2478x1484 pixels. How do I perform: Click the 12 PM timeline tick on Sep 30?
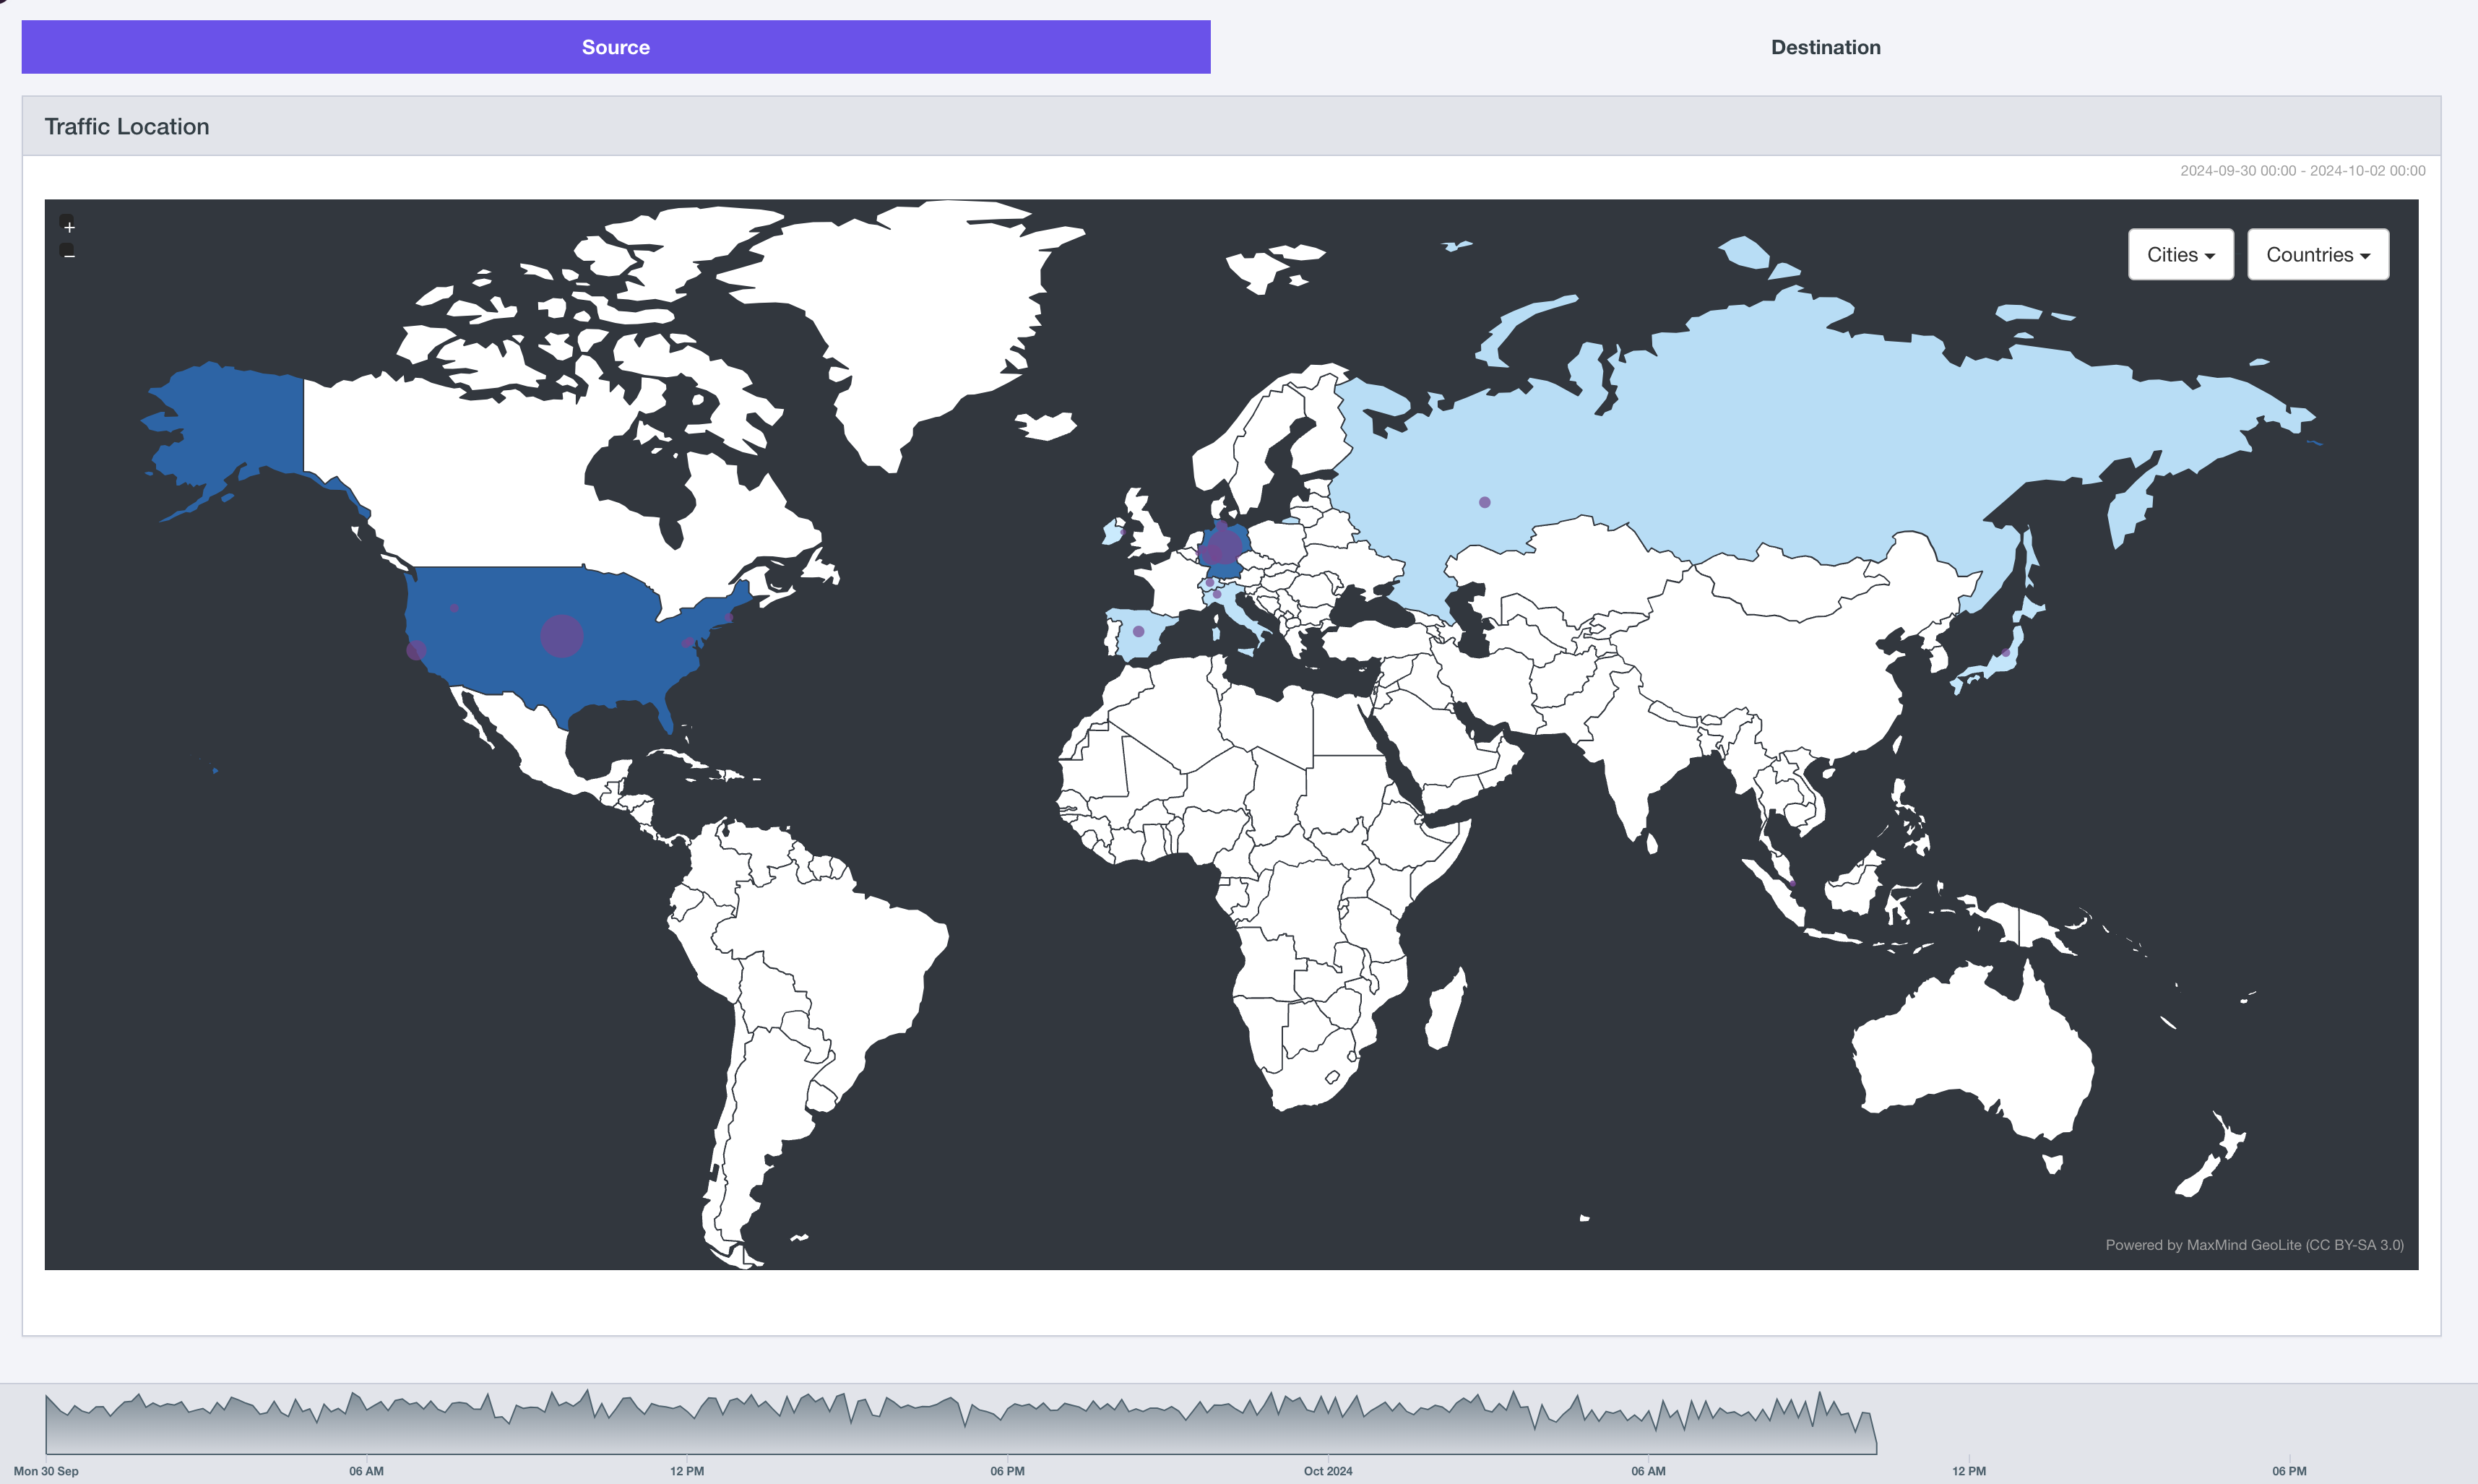click(x=687, y=1471)
